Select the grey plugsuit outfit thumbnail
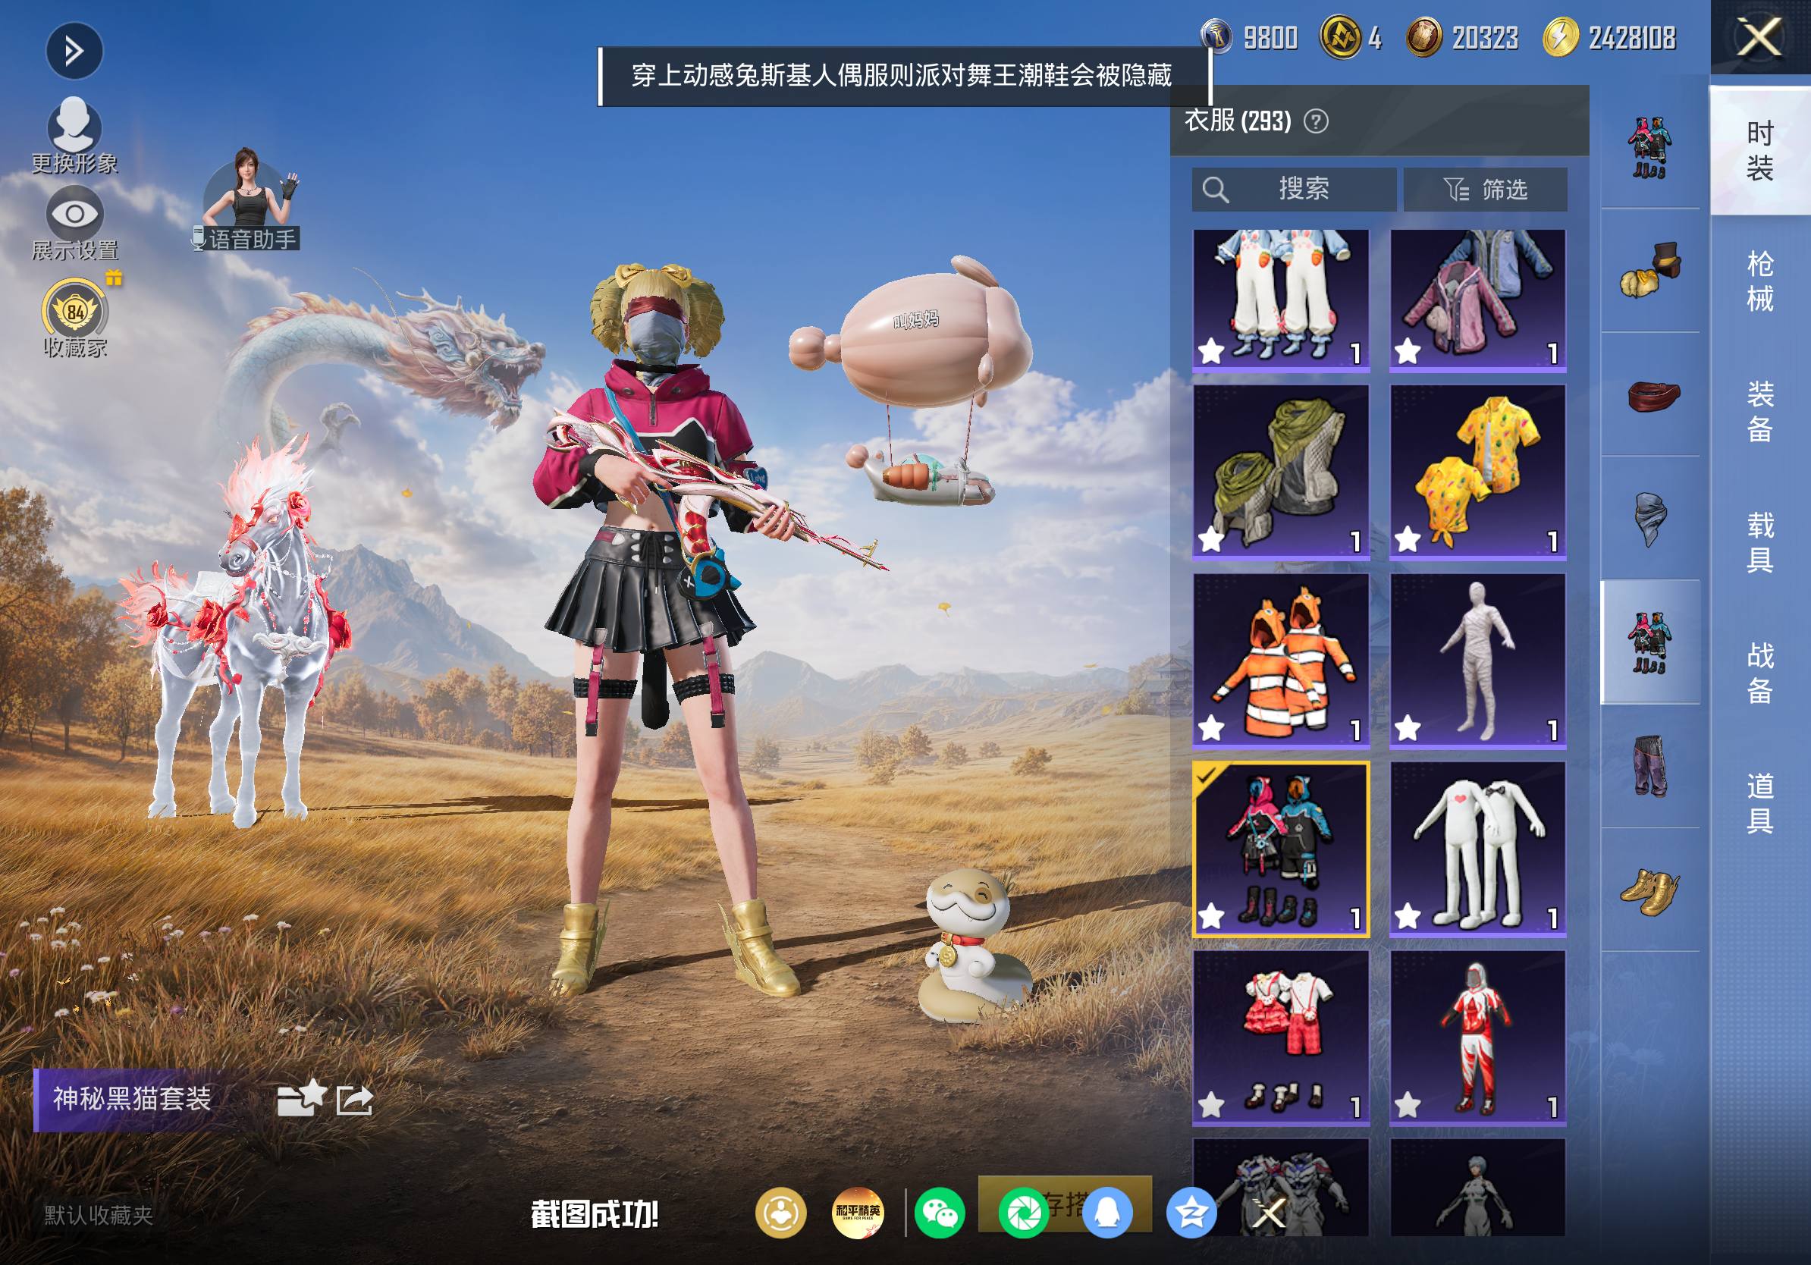Image resolution: width=1811 pixels, height=1265 pixels. [x=1477, y=1187]
